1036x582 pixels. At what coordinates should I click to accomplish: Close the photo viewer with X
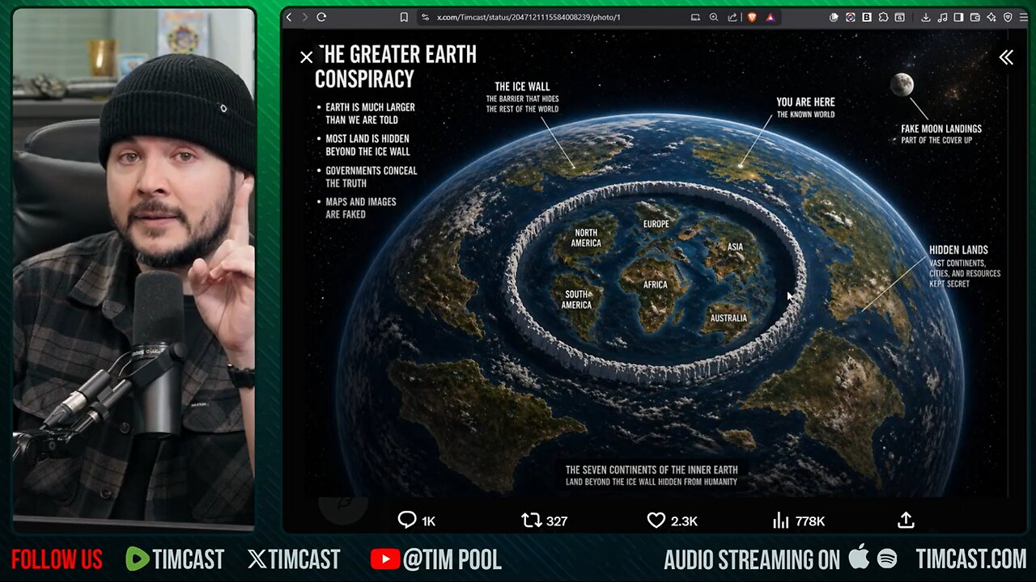306,57
